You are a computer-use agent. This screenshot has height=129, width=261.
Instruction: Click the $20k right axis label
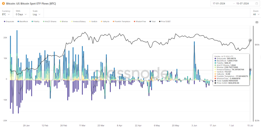[257, 121]
